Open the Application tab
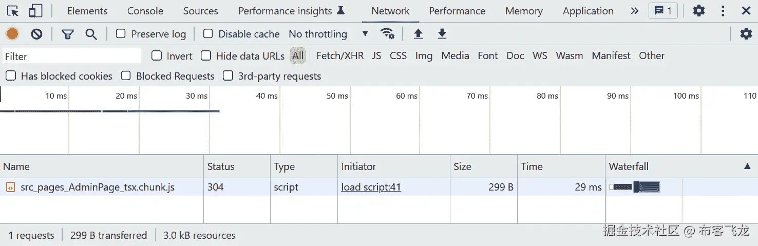The image size is (758, 246). (588, 11)
